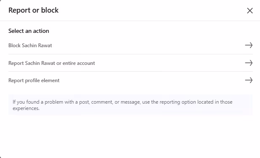
Task: Click the info note about reporting posts
Action: point(131,105)
